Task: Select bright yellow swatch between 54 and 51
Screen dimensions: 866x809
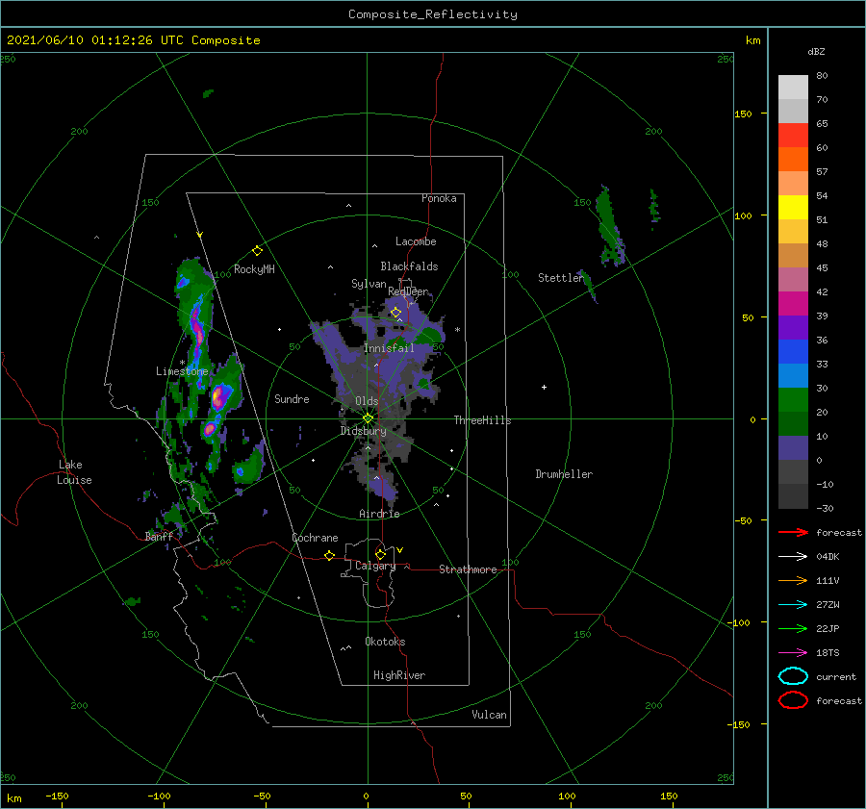Action: coord(793,207)
